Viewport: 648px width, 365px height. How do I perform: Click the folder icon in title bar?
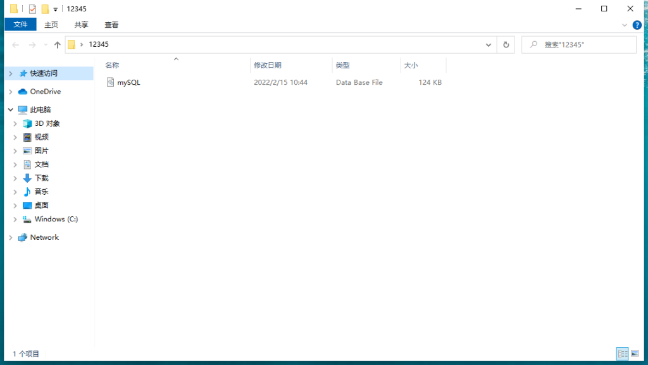(x=14, y=9)
